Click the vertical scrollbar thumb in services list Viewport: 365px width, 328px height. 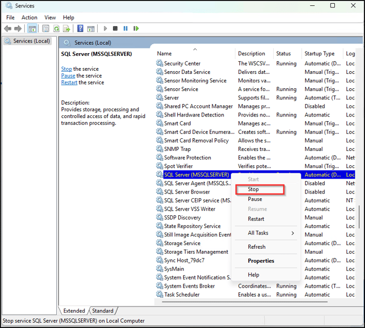[359, 217]
